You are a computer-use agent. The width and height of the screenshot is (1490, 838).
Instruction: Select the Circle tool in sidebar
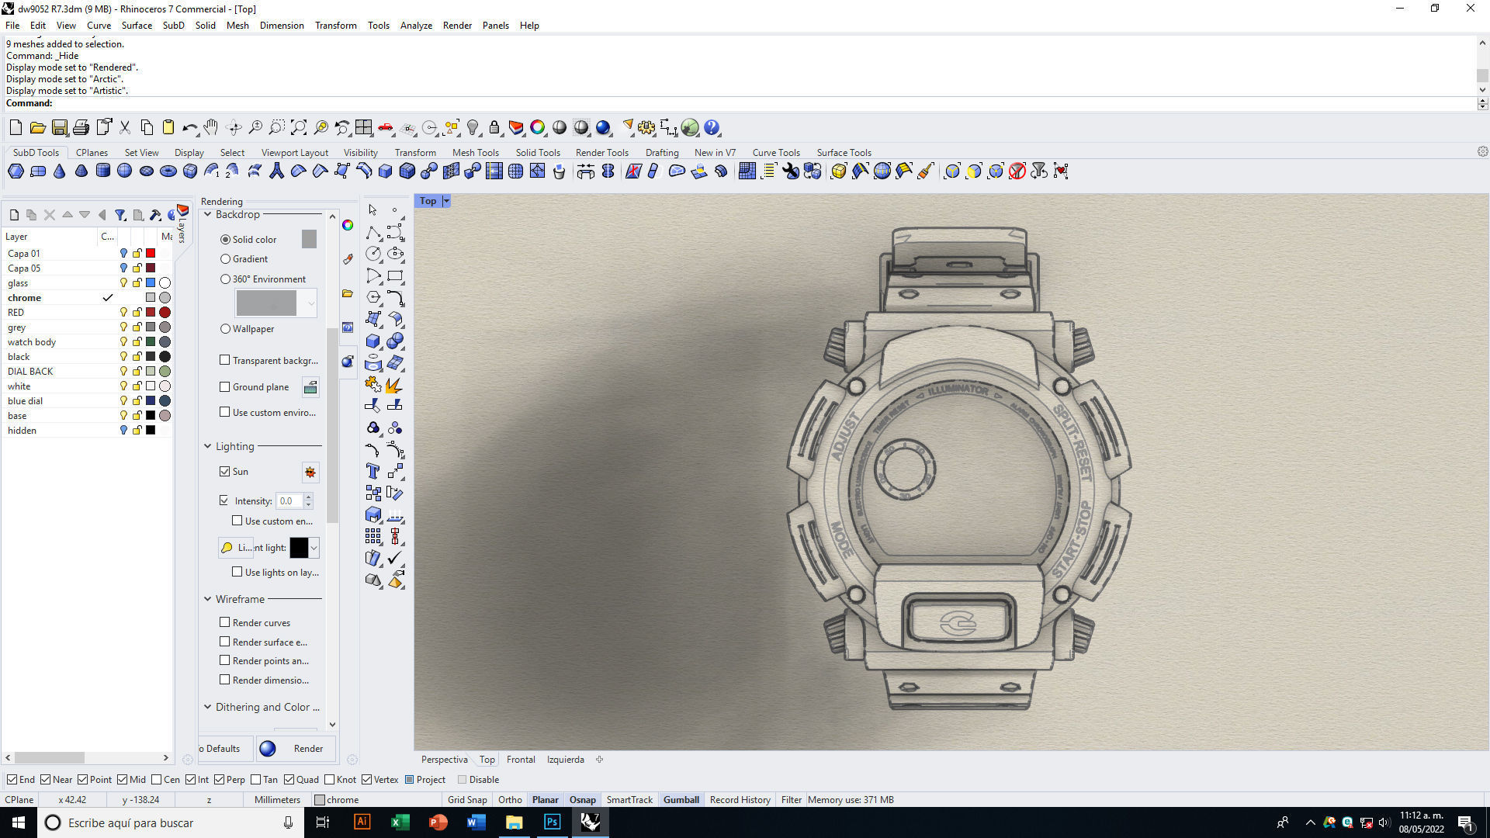point(372,254)
